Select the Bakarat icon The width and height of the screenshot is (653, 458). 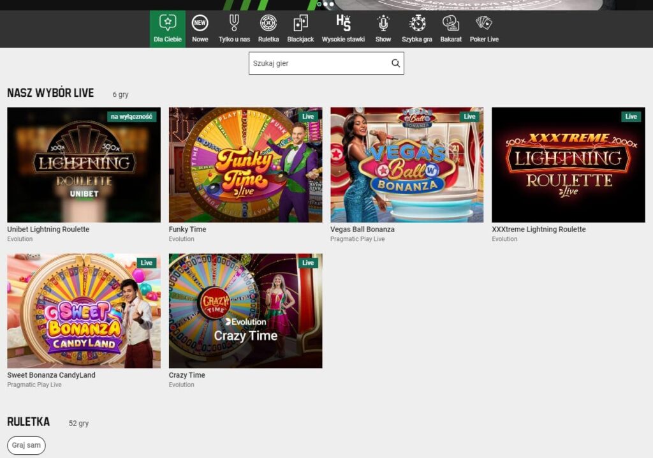coord(450,23)
